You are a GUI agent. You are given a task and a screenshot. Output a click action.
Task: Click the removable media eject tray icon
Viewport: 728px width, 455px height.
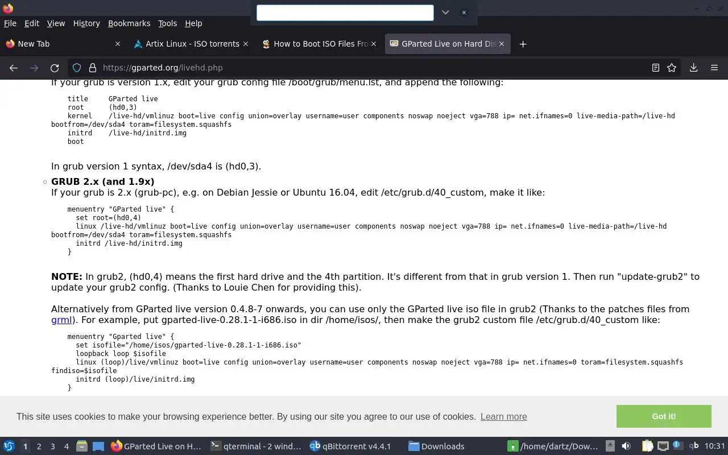point(610,446)
